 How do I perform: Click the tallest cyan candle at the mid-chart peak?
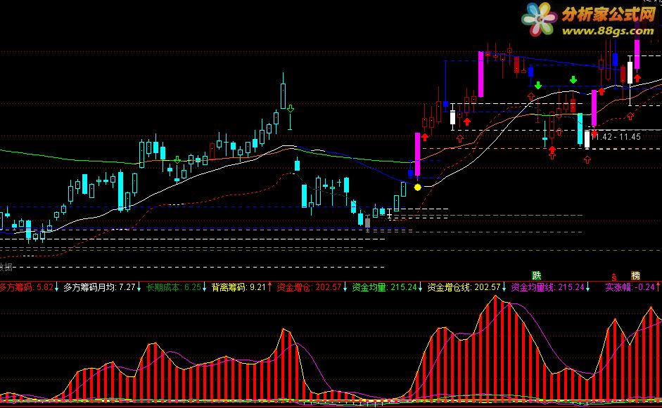tap(283, 96)
